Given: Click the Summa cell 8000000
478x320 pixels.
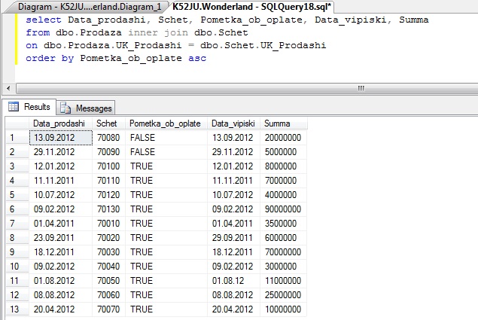Looking at the screenshot, I should (284, 166).
